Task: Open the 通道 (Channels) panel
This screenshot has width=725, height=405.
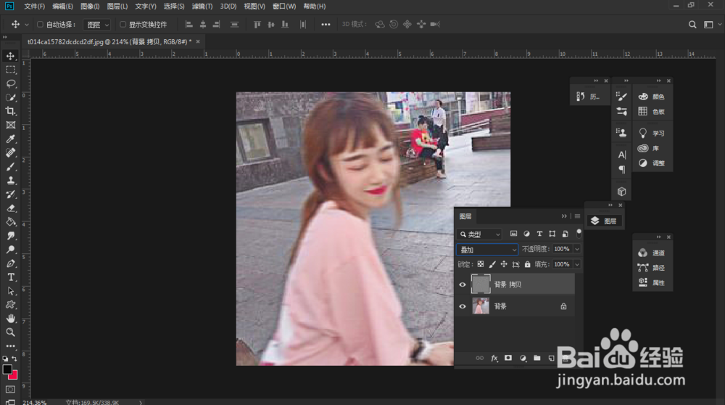Action: point(651,253)
